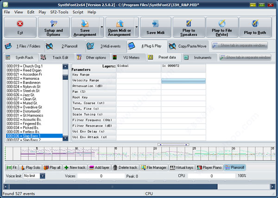Switch to 2 Pianoroll tab
The width and height of the screenshot is (278, 198).
(65, 46)
